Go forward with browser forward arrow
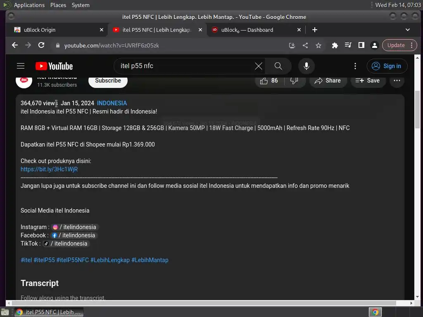 point(28,45)
